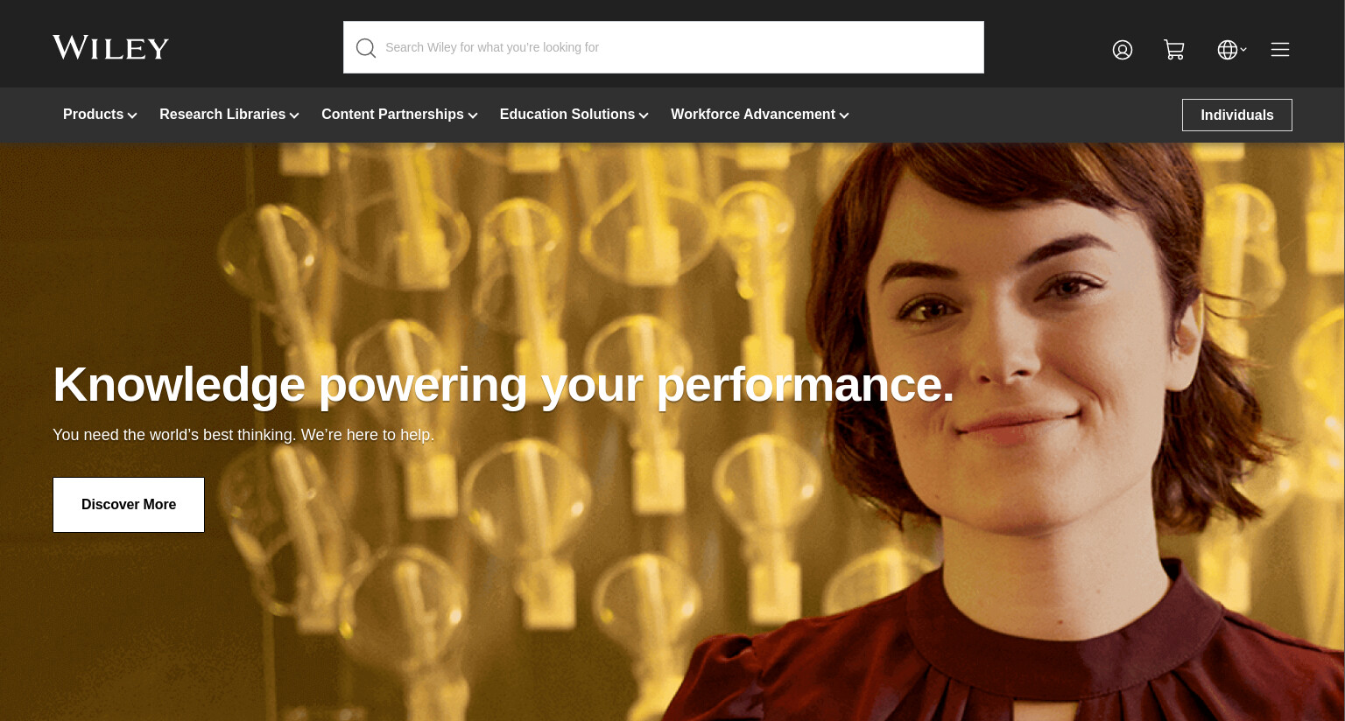Open the hamburger menu icon
Screen dimensions: 1345x721
point(1280,50)
